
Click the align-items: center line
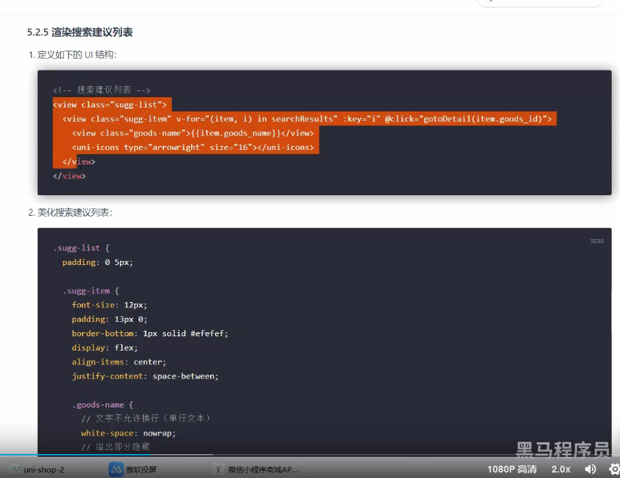119,362
